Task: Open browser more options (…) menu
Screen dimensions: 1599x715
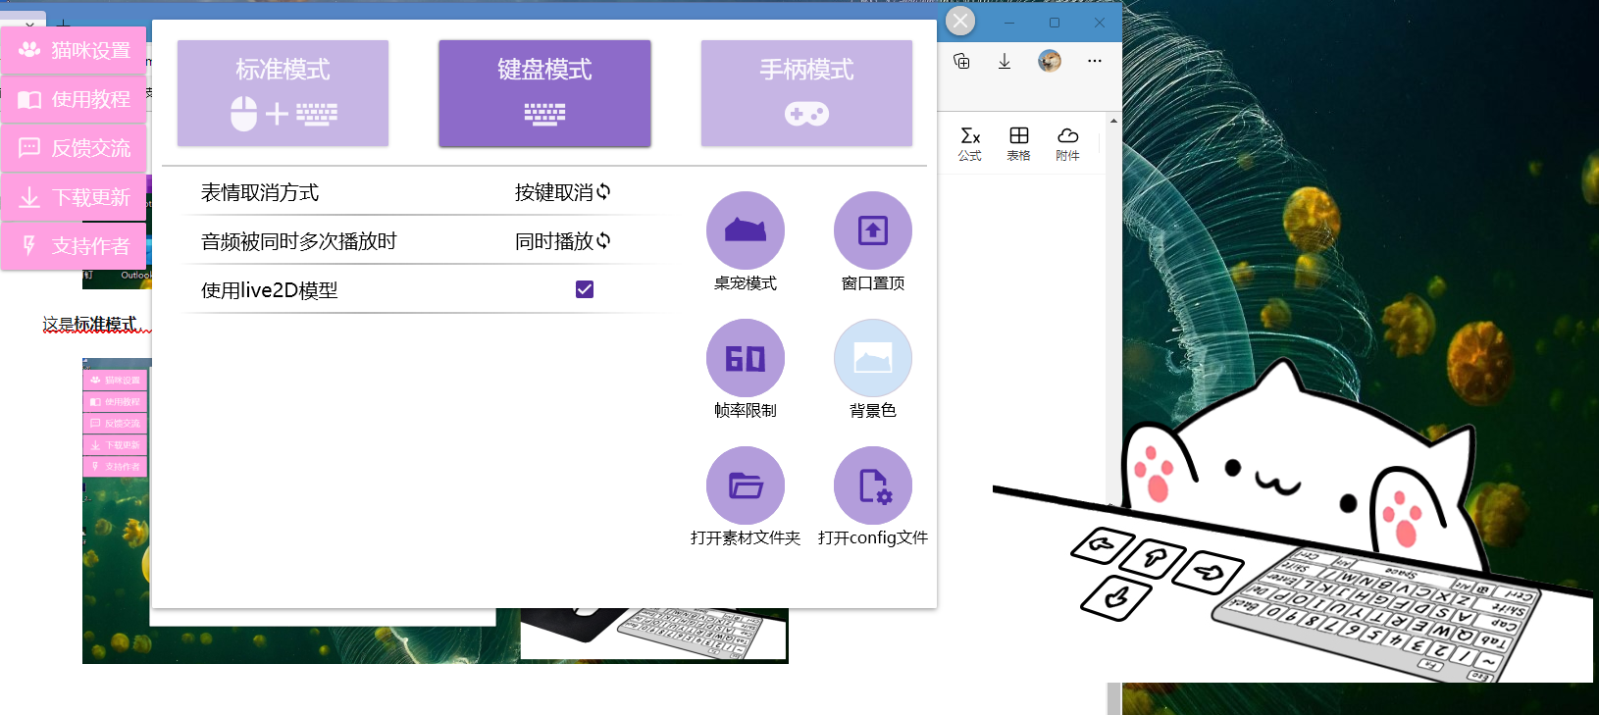Action: [x=1095, y=61]
